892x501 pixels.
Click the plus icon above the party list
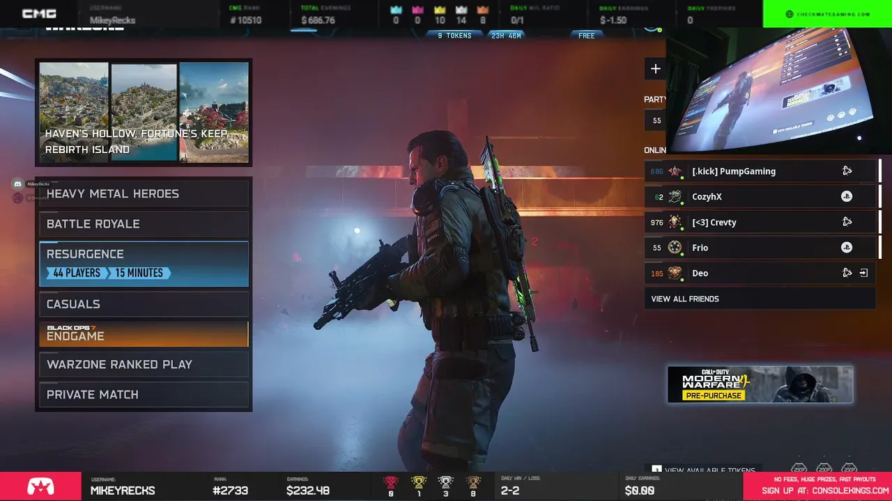(x=655, y=68)
